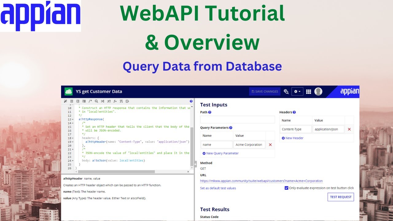Click the reformat lines icon in the editor toolbar
The height and width of the screenshot is (221, 393).
(84, 101)
